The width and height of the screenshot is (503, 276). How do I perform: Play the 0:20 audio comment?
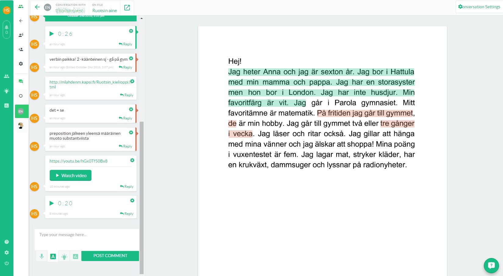pyautogui.click(x=52, y=203)
